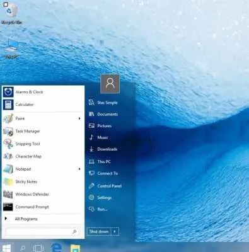Select Control Panel text entry
Image resolution: width=249 pixels, height=252 pixels.
(110, 186)
